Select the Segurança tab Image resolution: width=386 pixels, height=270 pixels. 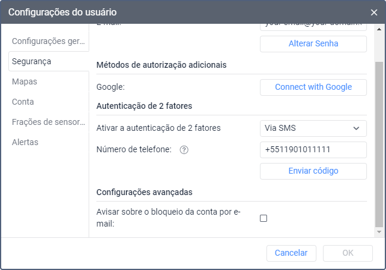49,61
